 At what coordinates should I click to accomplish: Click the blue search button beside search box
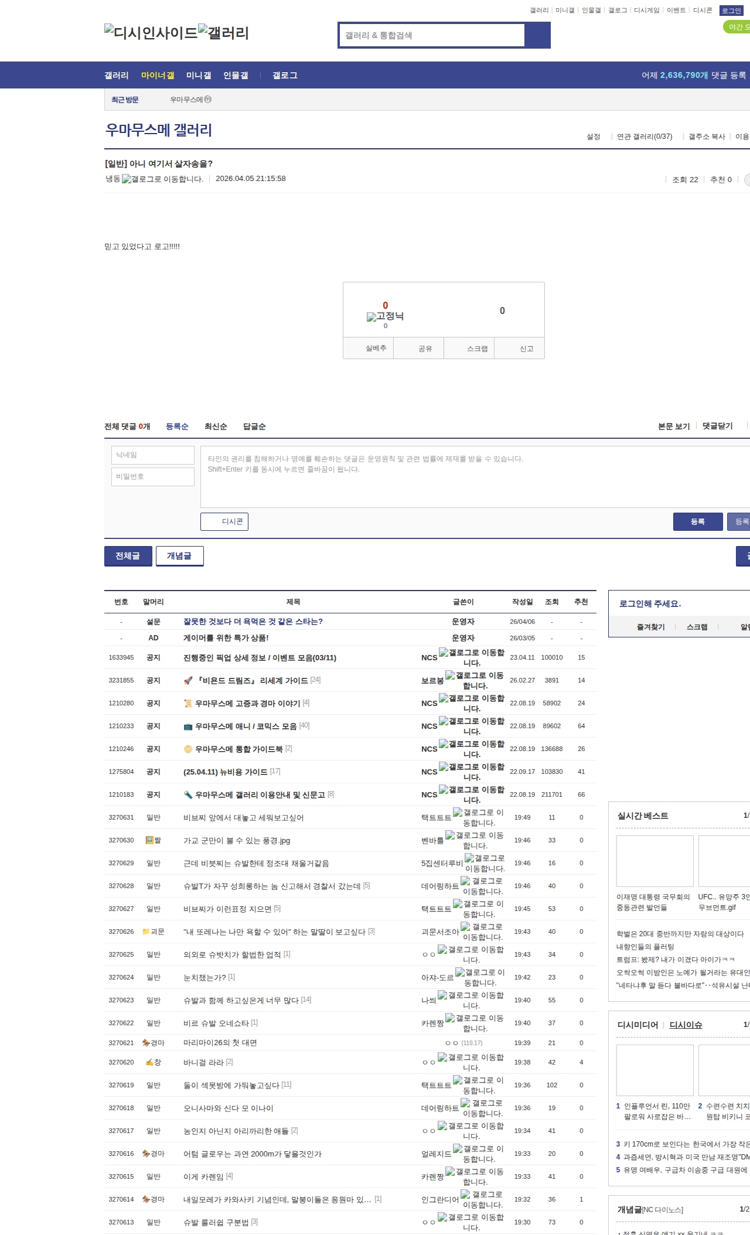(537, 35)
